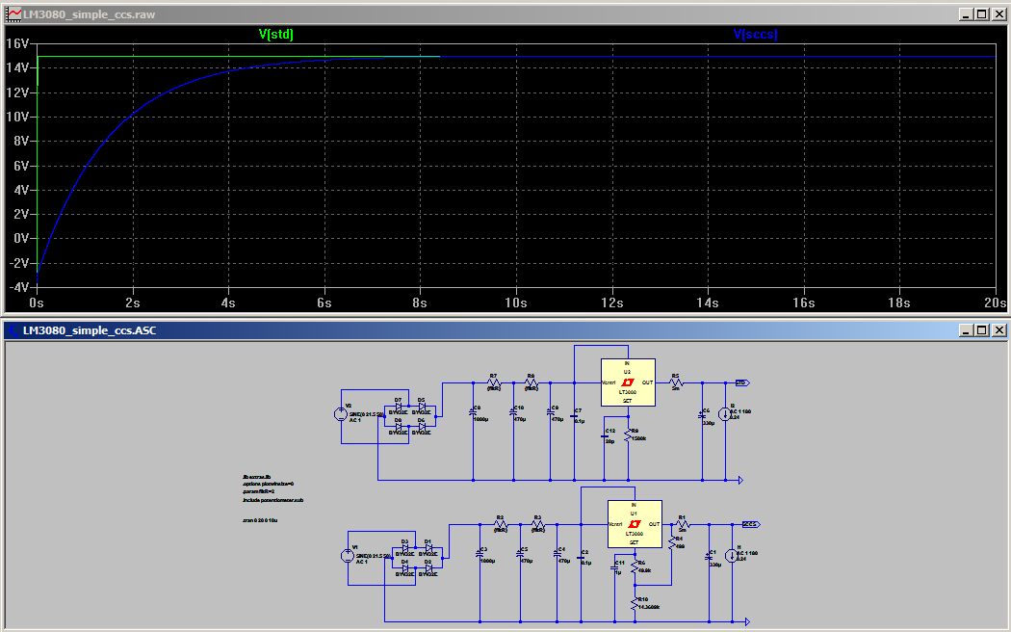The image size is (1011, 632).
Task: Select voltage source V1 in schematic
Action: [x=348, y=556]
